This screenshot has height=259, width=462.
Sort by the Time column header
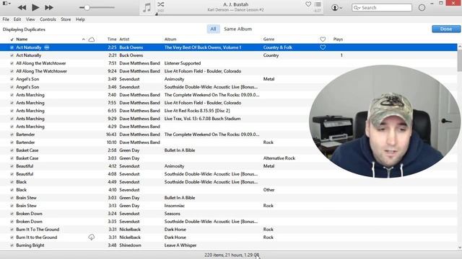click(112, 40)
